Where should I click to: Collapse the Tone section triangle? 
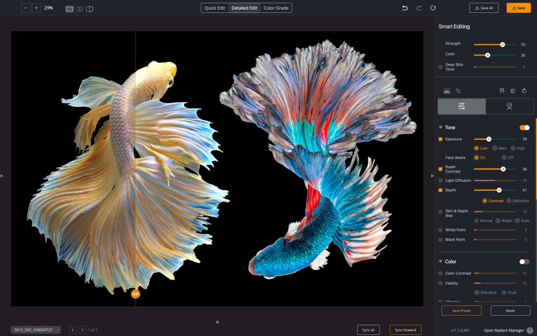click(x=440, y=127)
